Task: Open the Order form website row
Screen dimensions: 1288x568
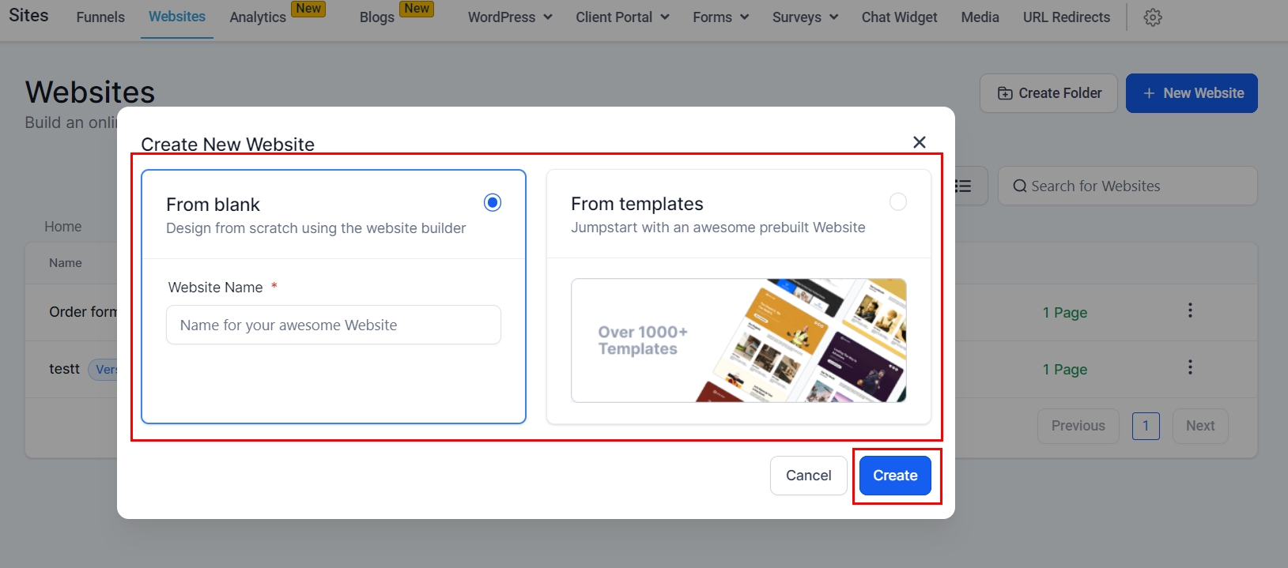Action: [x=83, y=312]
